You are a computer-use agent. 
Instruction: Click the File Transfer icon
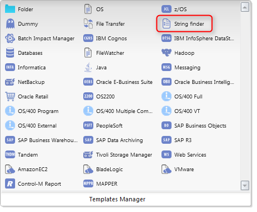pyautogui.click(x=88, y=23)
